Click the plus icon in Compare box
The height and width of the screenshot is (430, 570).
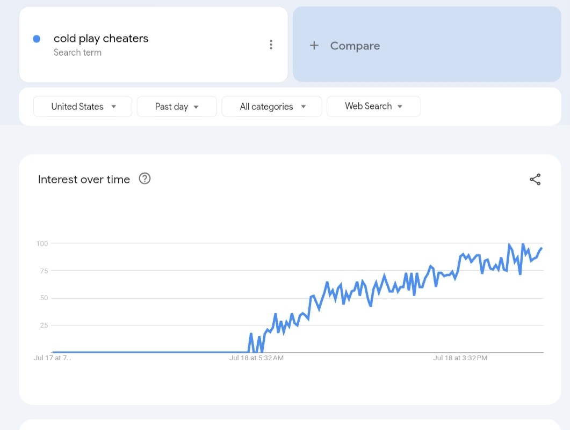[x=314, y=46]
